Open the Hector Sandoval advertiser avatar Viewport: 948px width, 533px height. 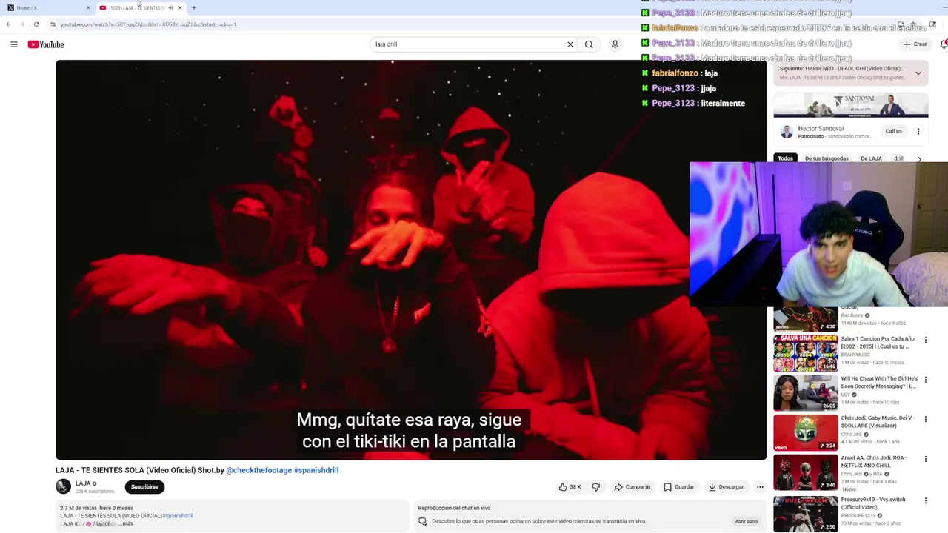point(787,132)
